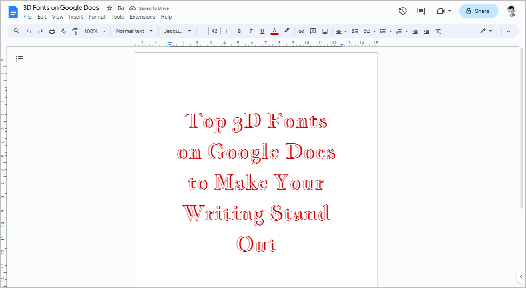Toggle the numbered list
Viewport: 526px width, 288px height.
(x=399, y=31)
